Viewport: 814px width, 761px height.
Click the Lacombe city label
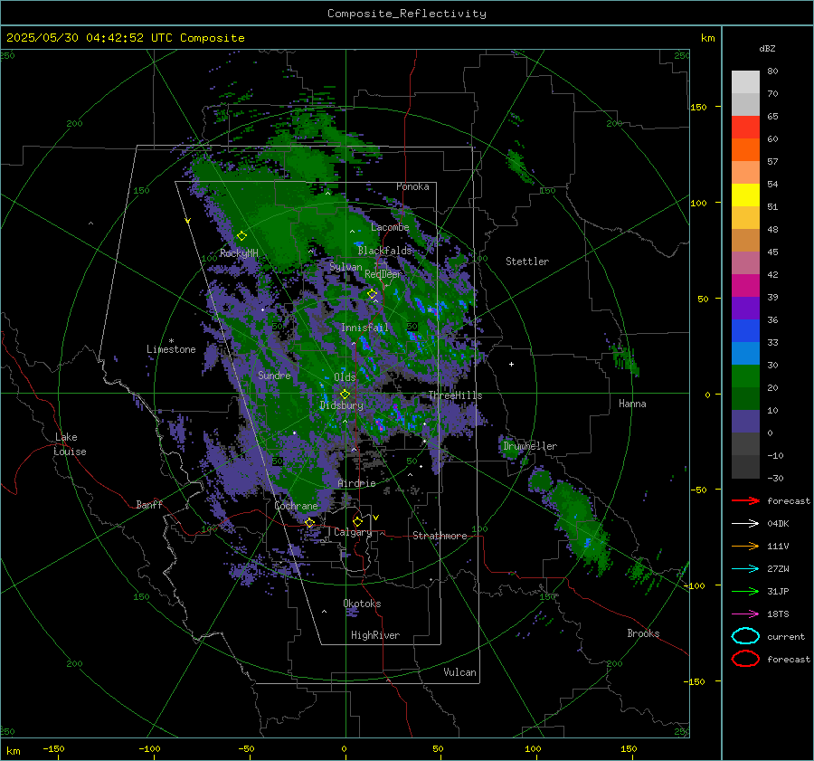click(390, 227)
